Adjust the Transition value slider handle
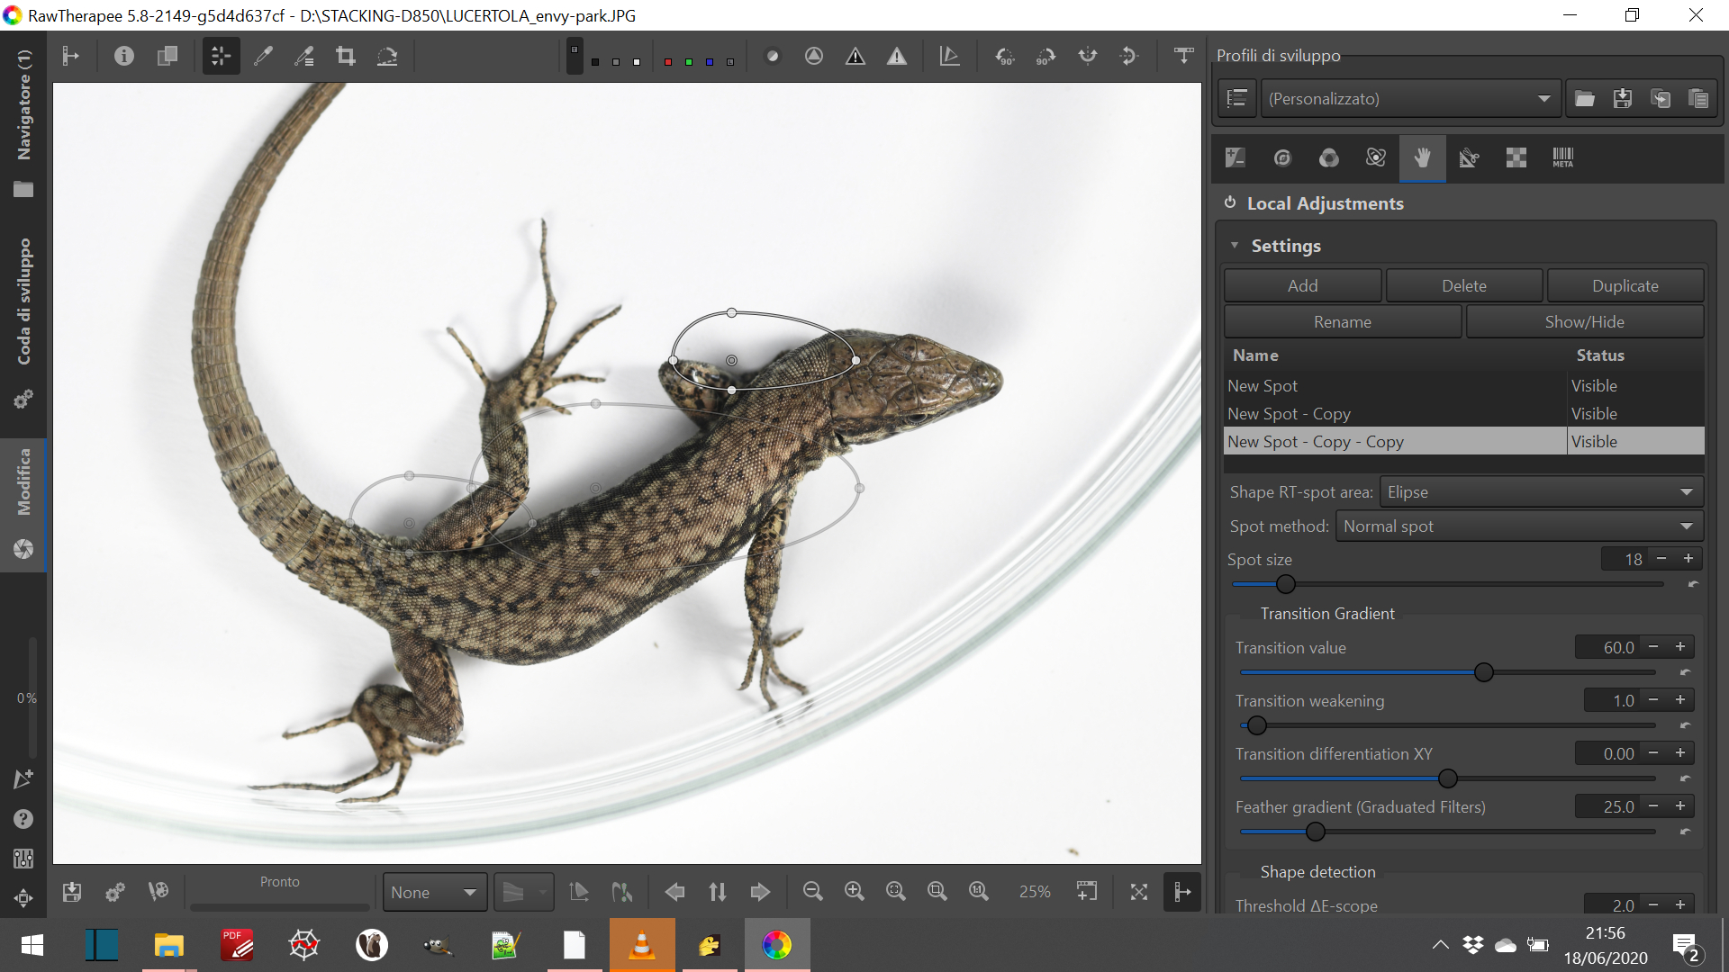 1483,672
